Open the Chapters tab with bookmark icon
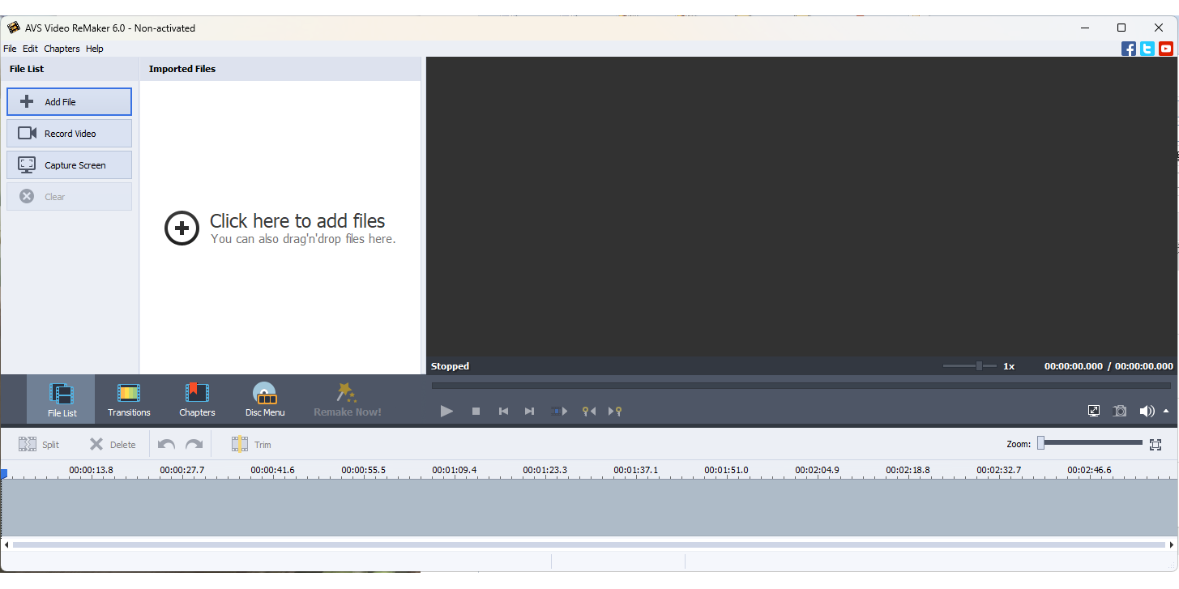Viewport: 1179px width, 589px height. [x=197, y=399]
